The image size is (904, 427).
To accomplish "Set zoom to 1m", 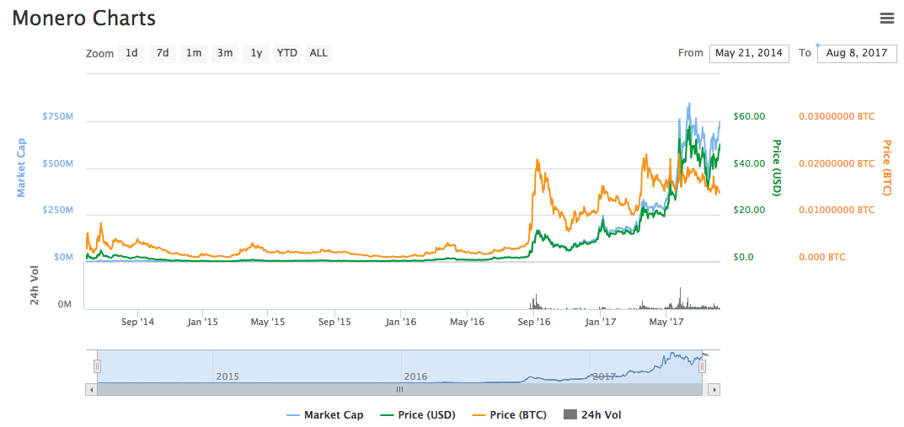I will point(194,54).
